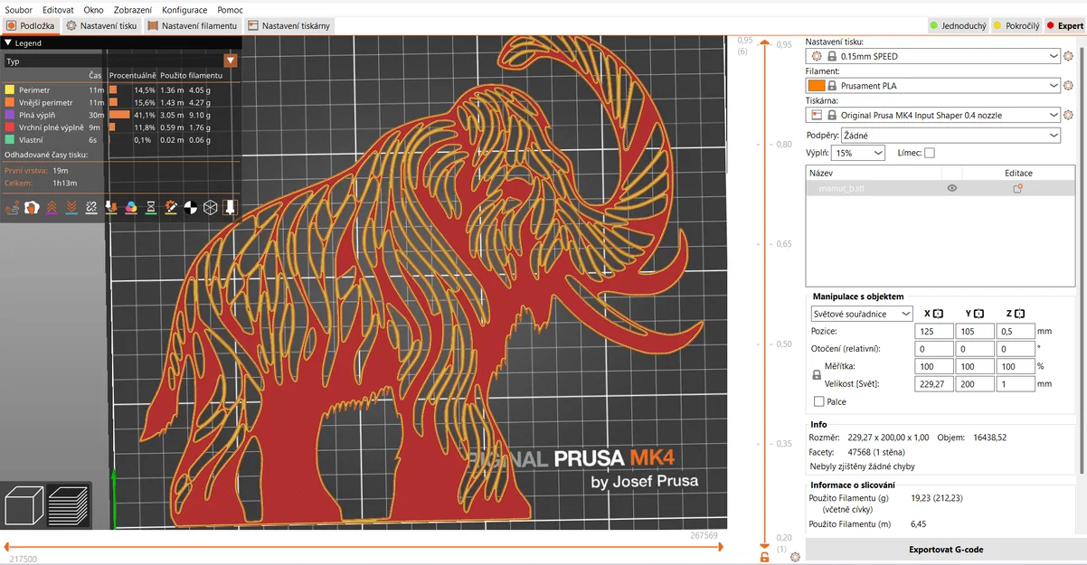
Task: Open filament settings gear next to Prusament PLA
Action: tap(1068, 86)
